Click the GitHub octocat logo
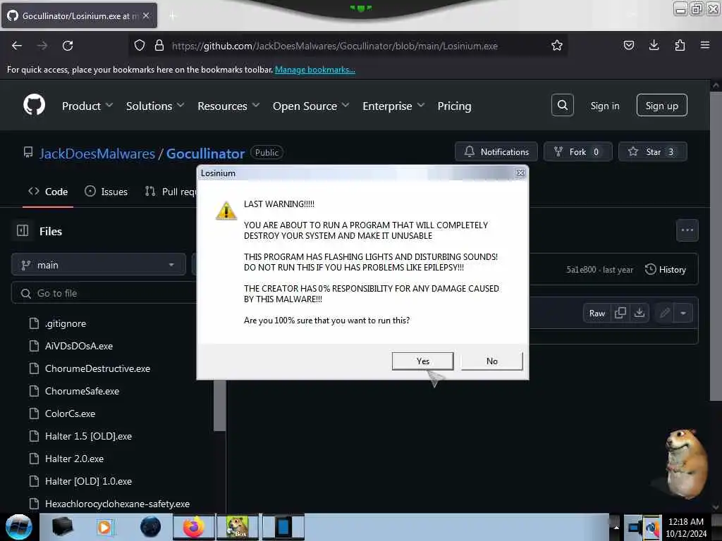722x541 pixels. (34, 106)
